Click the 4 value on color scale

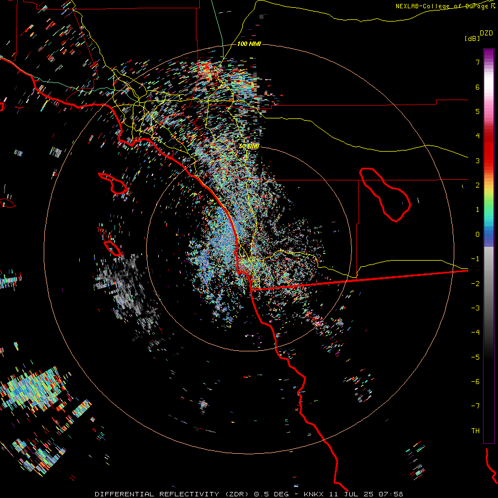(x=478, y=136)
